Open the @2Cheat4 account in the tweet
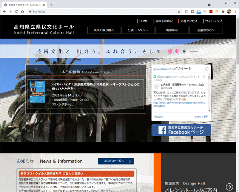The image size is (239, 192). [167, 88]
